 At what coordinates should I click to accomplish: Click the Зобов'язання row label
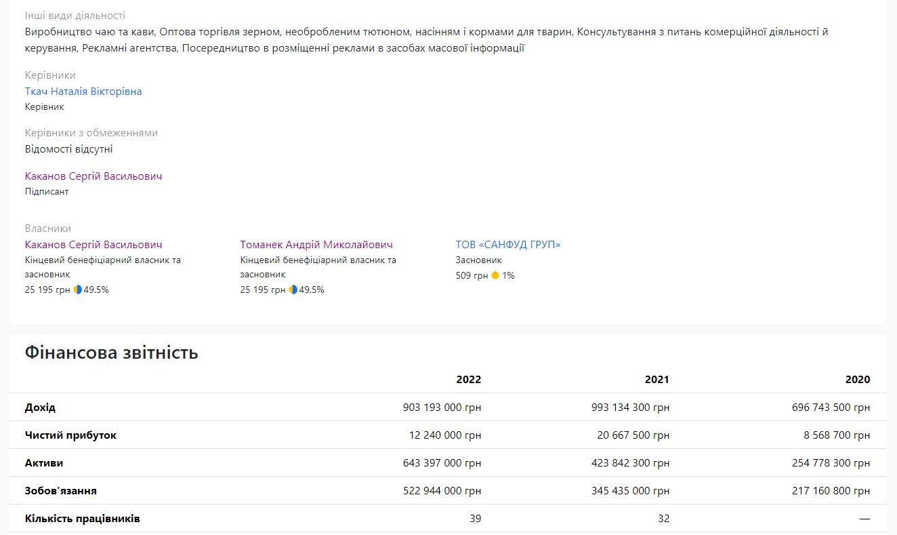click(x=60, y=491)
